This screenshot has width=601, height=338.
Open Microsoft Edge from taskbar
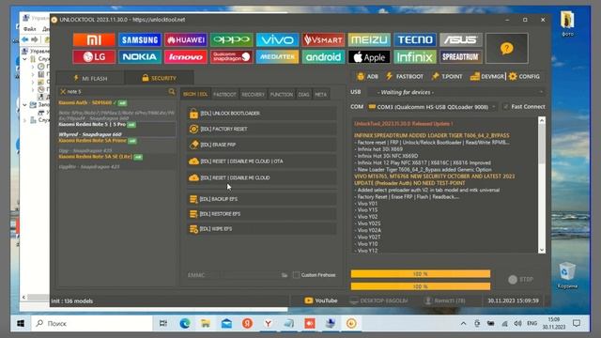pyautogui.click(x=185, y=323)
